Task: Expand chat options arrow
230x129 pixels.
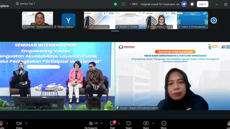Action: 119,123
